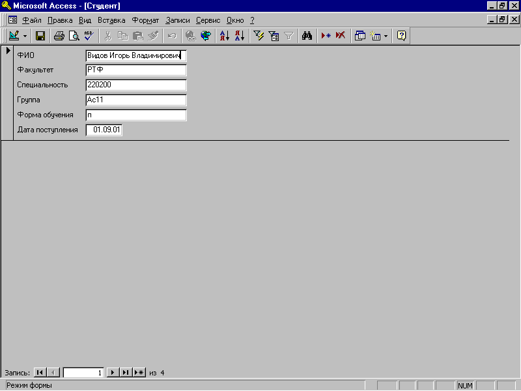Screen dimensions: 521x391
Task: Click the Find binoculars icon
Action: click(x=307, y=36)
